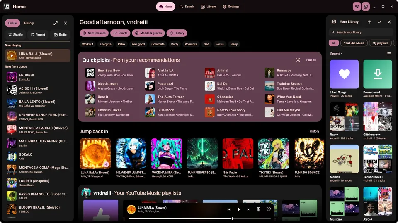Open the Charts chip
The height and width of the screenshot is (223, 398).
click(x=120, y=33)
